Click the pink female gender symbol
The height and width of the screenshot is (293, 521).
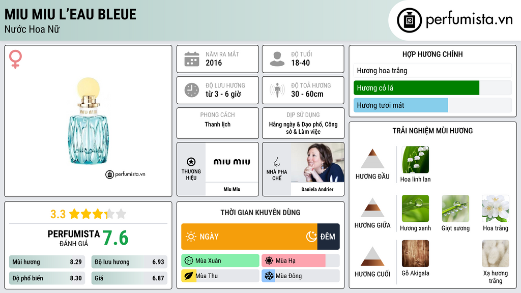[15, 59]
